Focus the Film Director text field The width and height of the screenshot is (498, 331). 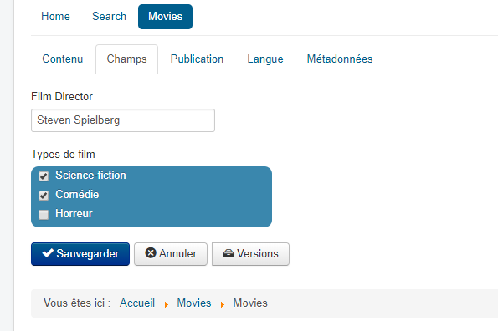[x=123, y=120]
